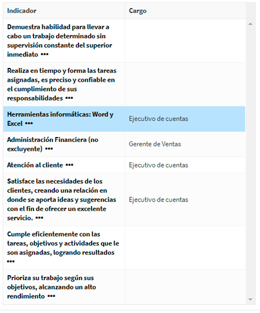
Task: Open ellipsis next to 'alto rendimiento' indicator
Action: click(52, 296)
